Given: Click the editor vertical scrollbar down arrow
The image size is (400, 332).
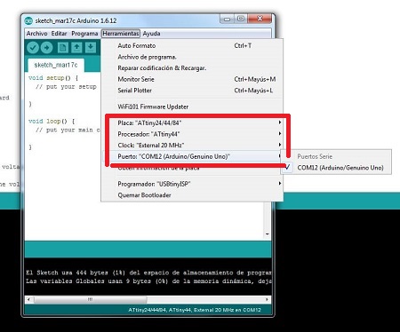Looking at the screenshot, I should (x=267, y=234).
